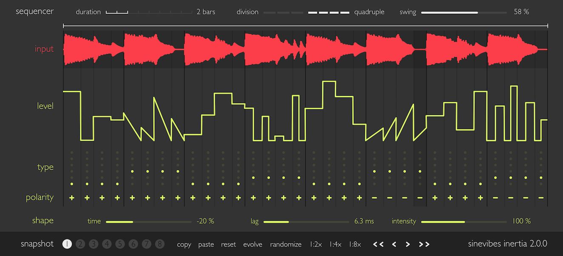Select snapshot 4

(x=107, y=244)
